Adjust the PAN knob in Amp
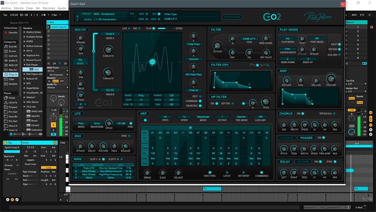Image resolution: width=376 pixels, height=212 pixels. point(300,80)
